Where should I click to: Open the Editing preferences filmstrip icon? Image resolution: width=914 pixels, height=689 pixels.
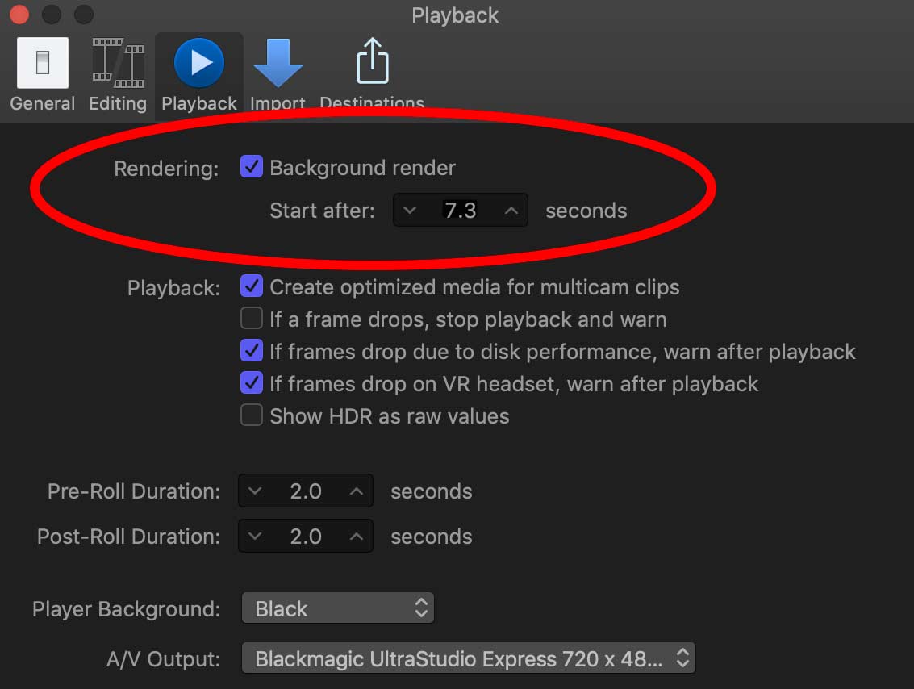point(119,62)
